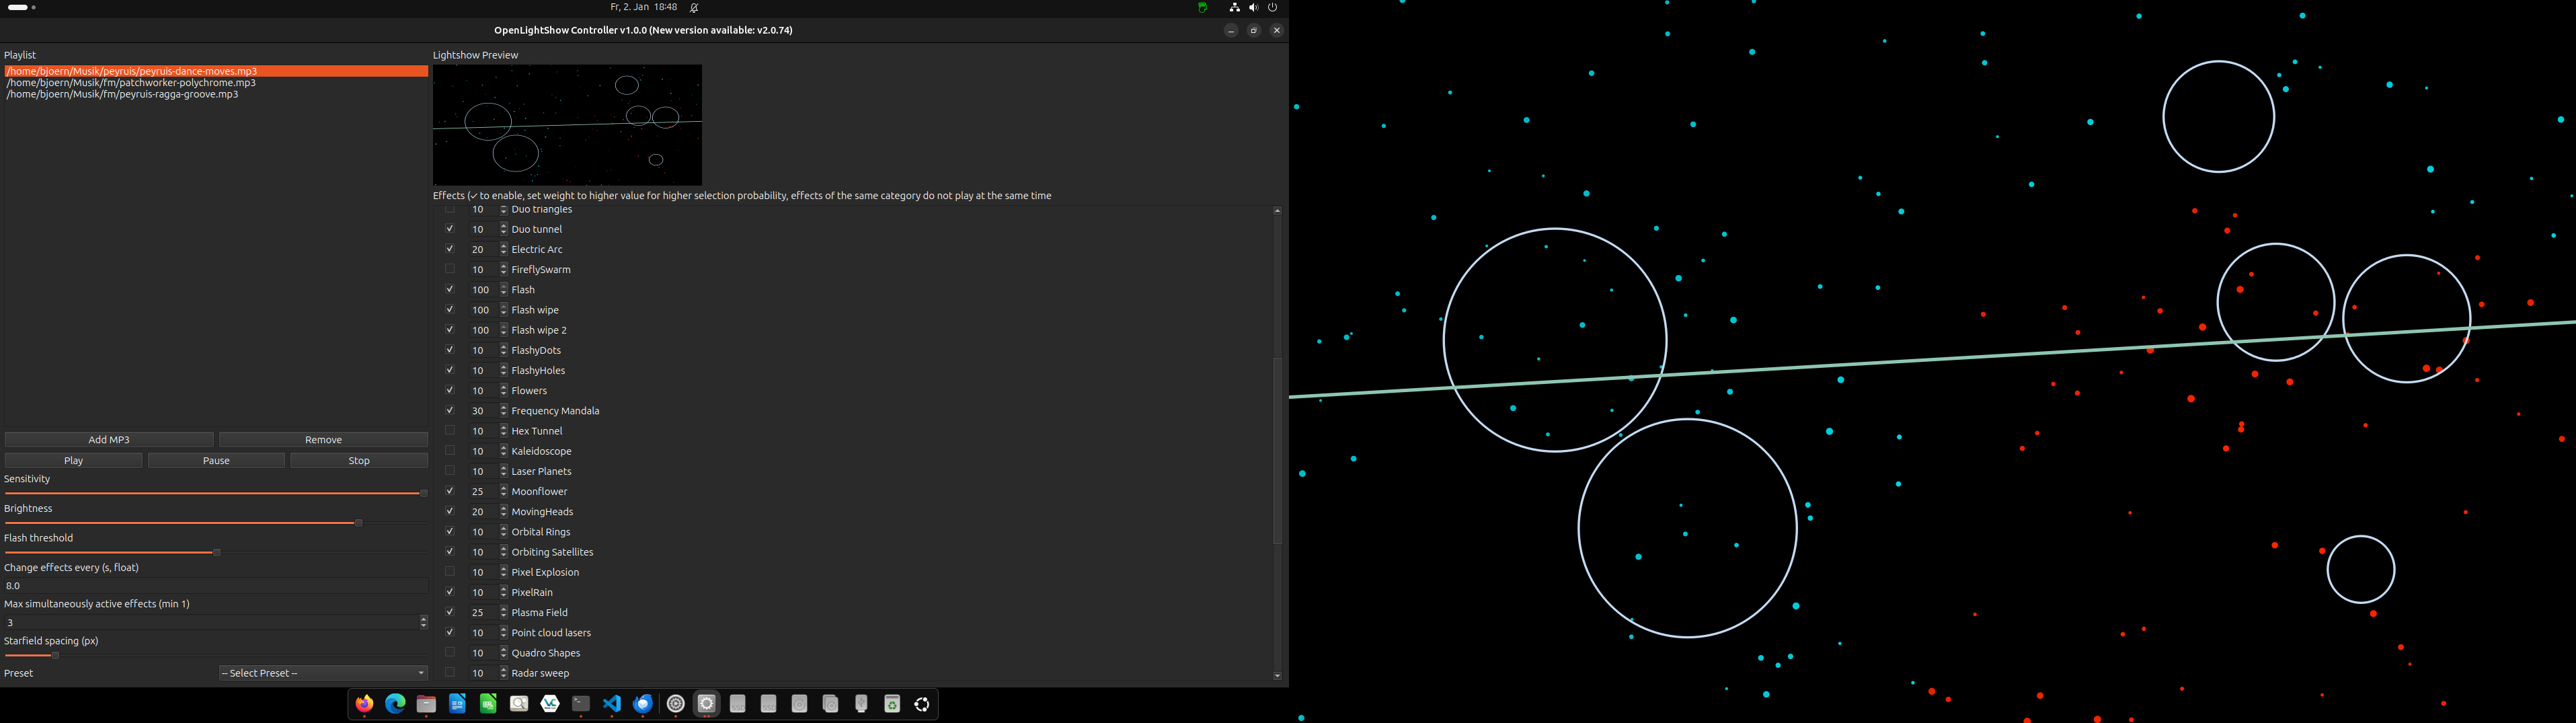Click the Add MP3 button

point(109,439)
